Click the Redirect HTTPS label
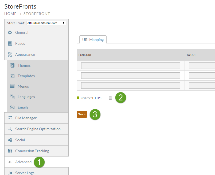215x175 pixels. (91, 98)
